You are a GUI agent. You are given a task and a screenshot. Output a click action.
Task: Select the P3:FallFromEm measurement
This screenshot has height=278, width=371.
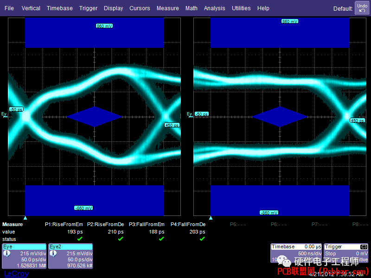pyautogui.click(x=147, y=224)
